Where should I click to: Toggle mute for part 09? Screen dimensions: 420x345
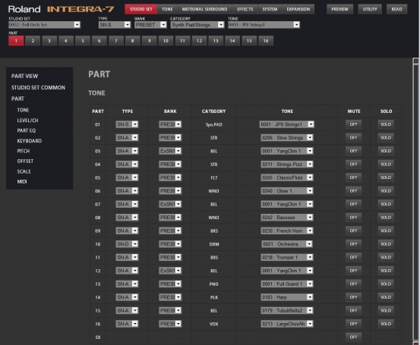pos(354,231)
